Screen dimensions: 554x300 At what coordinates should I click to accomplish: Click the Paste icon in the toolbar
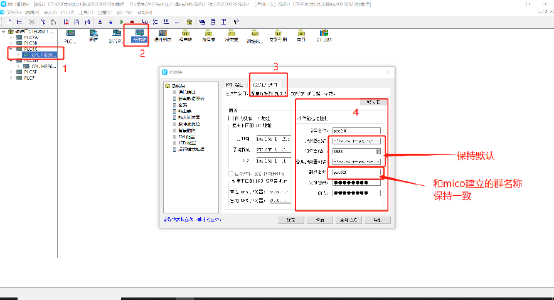53,22
